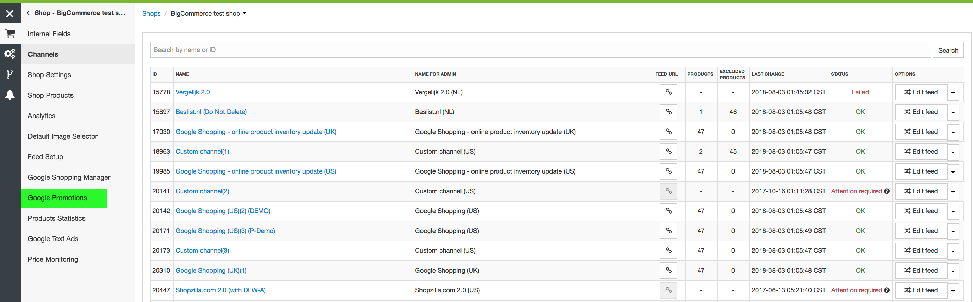Screen dimensions: 973x302
Task: Open feed URL link icon for Vergelijk 2.0
Action: pos(668,92)
